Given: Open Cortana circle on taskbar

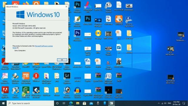Looking at the screenshot, I should point(57,103).
